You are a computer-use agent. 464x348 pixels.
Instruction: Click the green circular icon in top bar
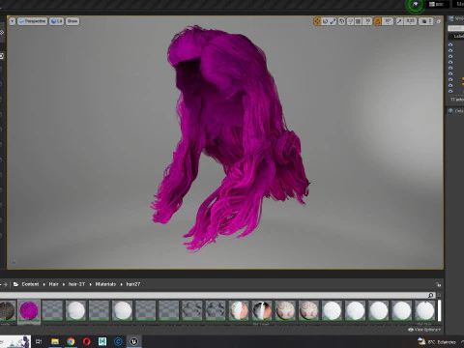tap(416, 5)
